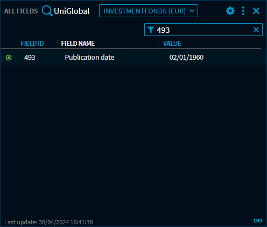
Task: Click the link chain icon at bottom right
Action: pyautogui.click(x=258, y=221)
